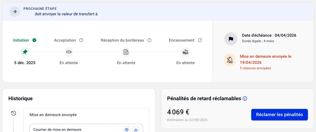
Task: Click the Initiation step label
Action: tap(21, 40)
